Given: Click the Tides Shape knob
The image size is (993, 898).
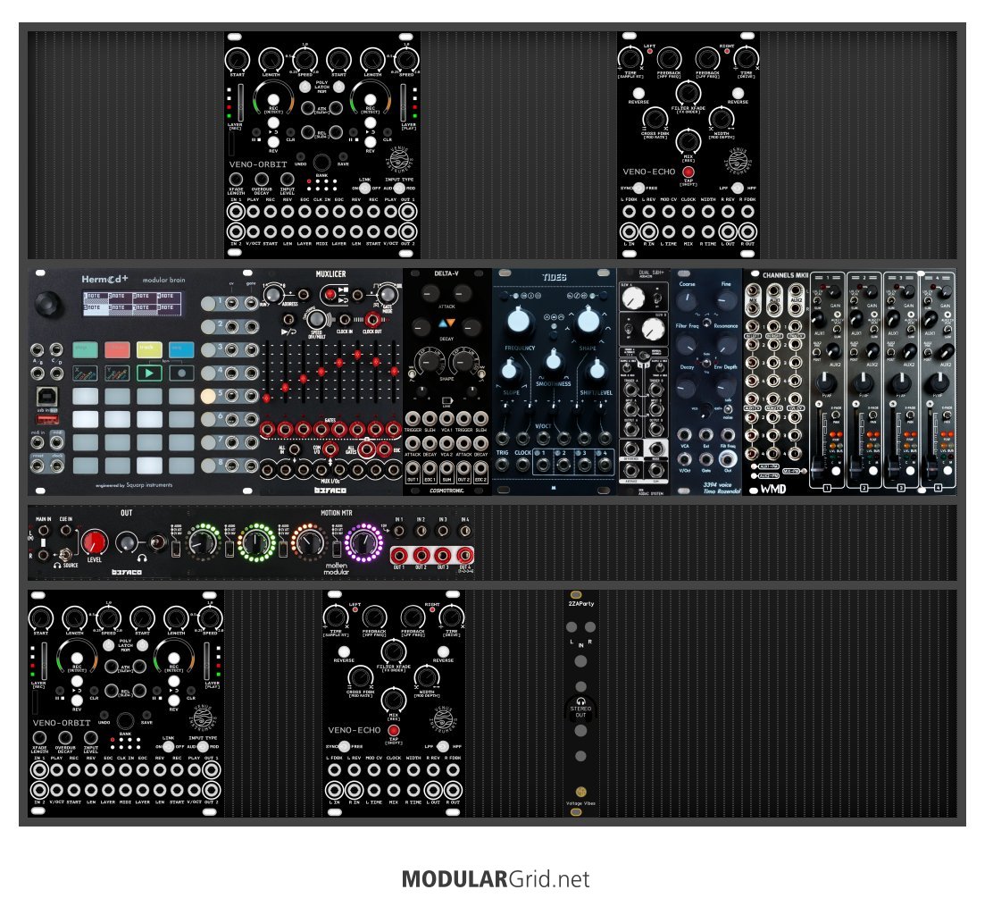Looking at the screenshot, I should click(x=588, y=322).
